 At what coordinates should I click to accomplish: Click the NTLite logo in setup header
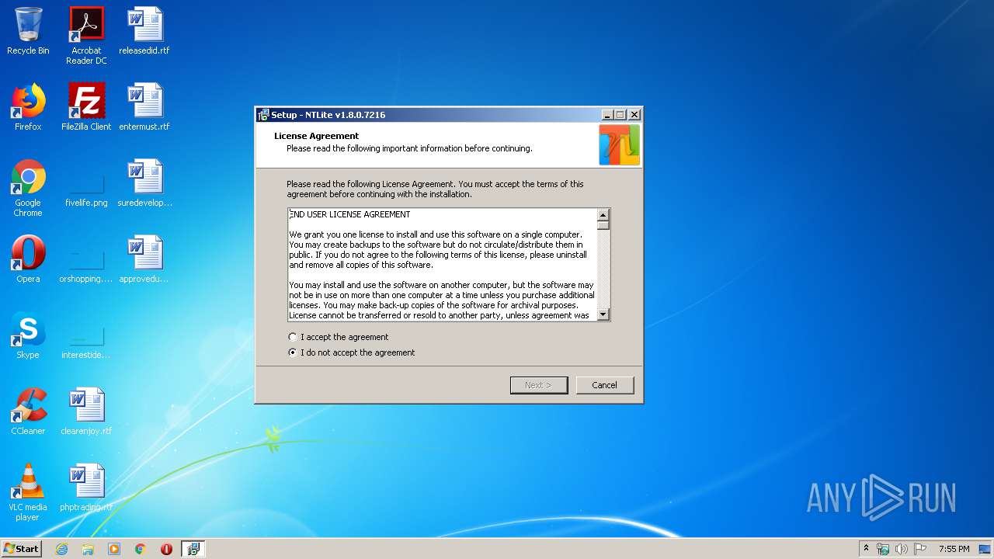point(619,145)
